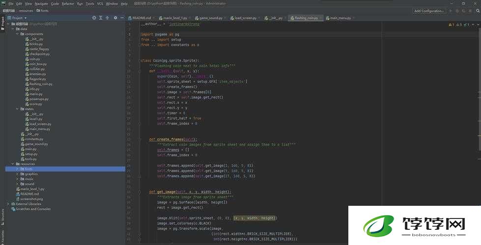Open the Help menu

[124, 3]
